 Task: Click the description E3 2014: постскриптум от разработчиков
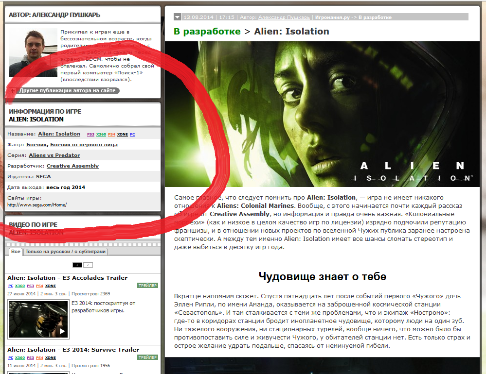[104, 307]
